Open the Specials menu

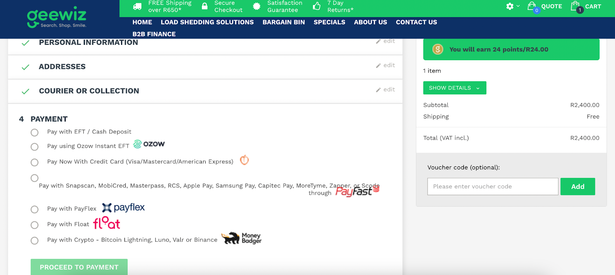click(x=329, y=22)
